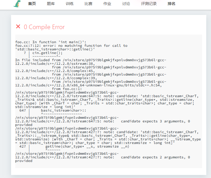Viewport: 211px width, 178px height.
Task: Open the 讨论 discussion page
Action: (126, 4)
